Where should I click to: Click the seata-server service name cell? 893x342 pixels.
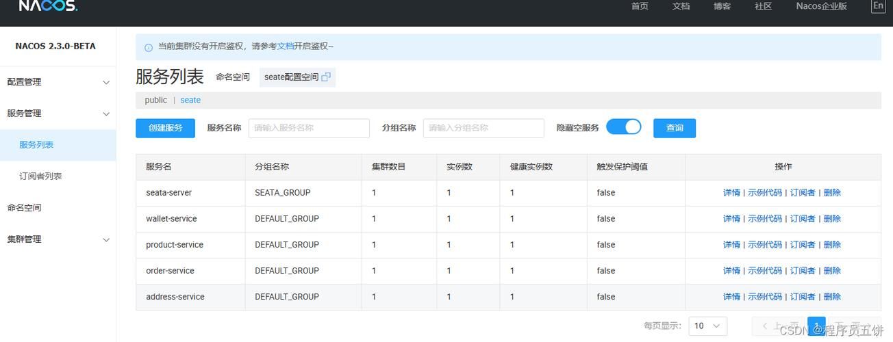190,193
